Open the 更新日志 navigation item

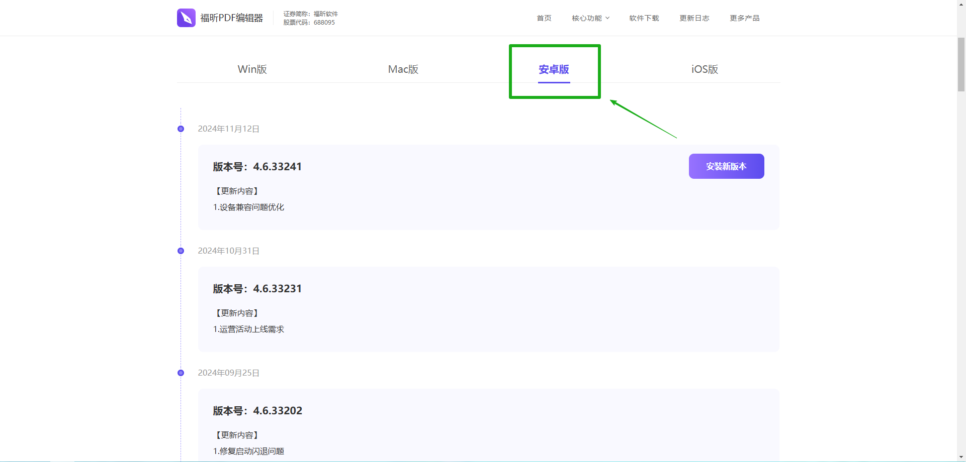pyautogui.click(x=694, y=18)
